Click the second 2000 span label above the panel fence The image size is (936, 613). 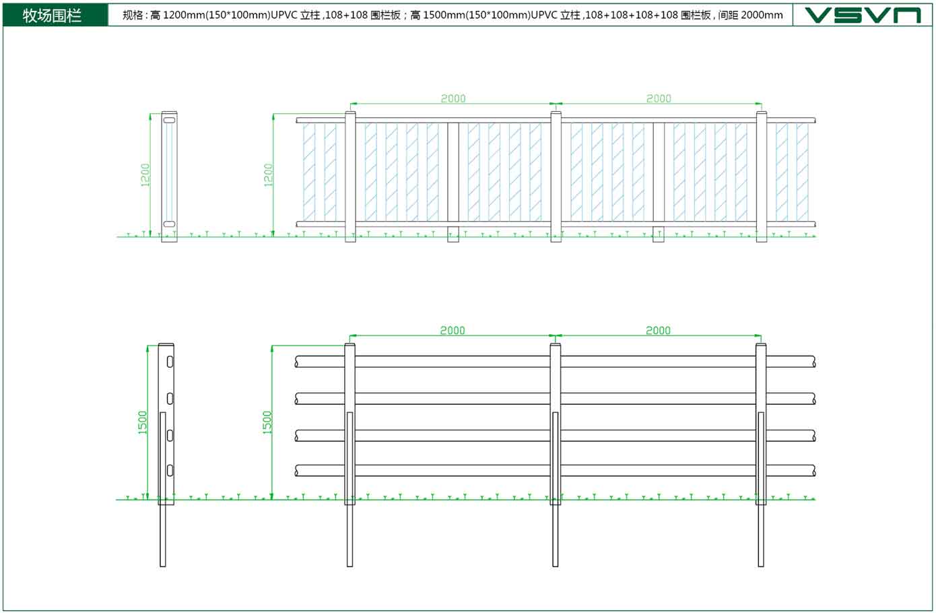point(659,98)
